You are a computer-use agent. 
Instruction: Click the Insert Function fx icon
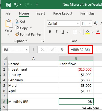pyautogui.click(x=62, y=50)
